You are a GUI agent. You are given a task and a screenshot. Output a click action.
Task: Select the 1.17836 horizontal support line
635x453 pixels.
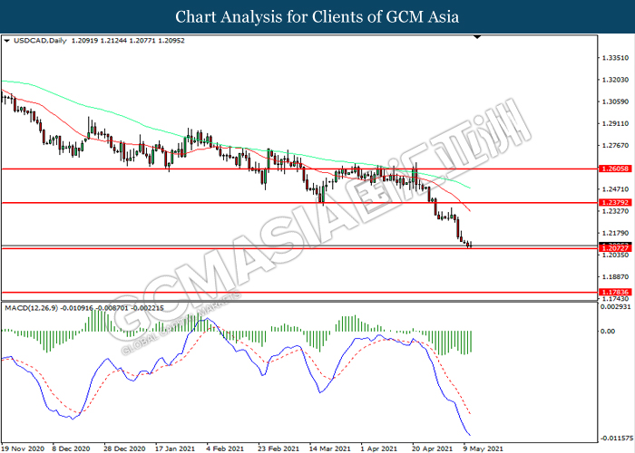272,292
